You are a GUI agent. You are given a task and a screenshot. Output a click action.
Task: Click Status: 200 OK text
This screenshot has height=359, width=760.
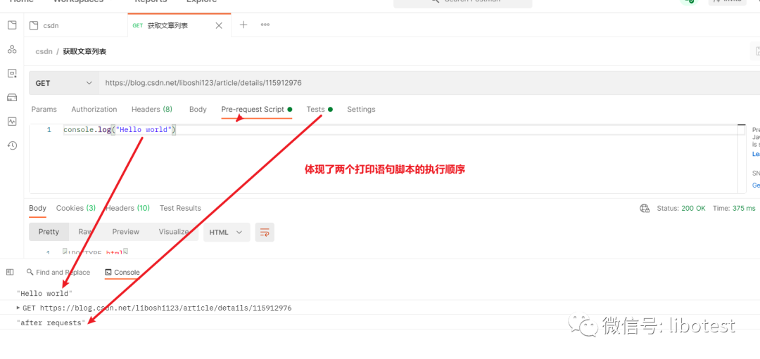(681, 209)
